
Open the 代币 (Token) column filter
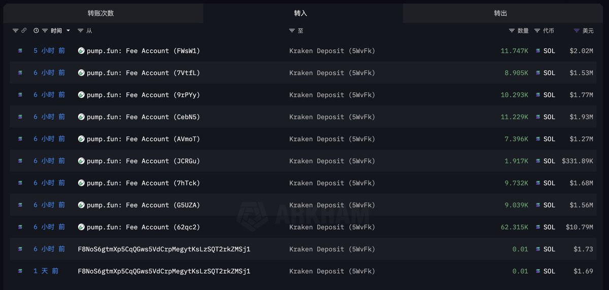click(537, 31)
